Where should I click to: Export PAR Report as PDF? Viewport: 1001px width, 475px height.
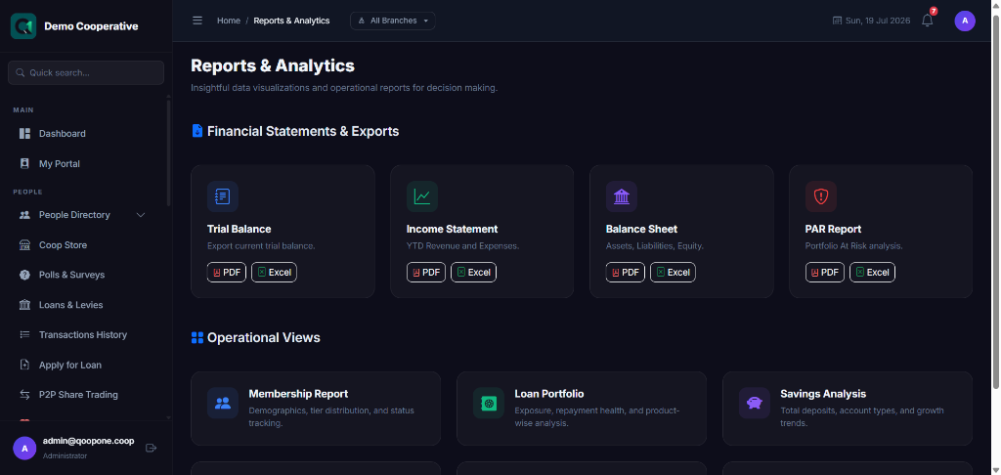pyautogui.click(x=825, y=272)
